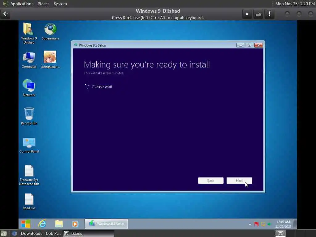Click the Boxes keyboard shortcuts button
This screenshot has width=316, height=237.
258,14
